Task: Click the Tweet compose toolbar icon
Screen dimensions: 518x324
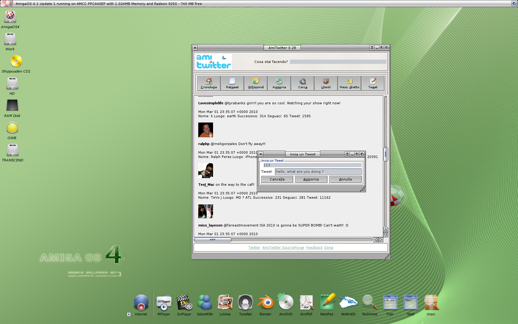Action: [x=373, y=83]
